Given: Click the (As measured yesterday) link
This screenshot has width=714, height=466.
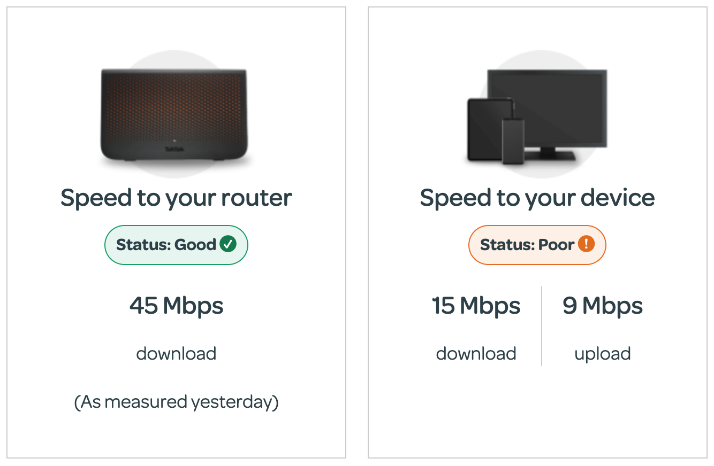Looking at the screenshot, I should point(176,401).
